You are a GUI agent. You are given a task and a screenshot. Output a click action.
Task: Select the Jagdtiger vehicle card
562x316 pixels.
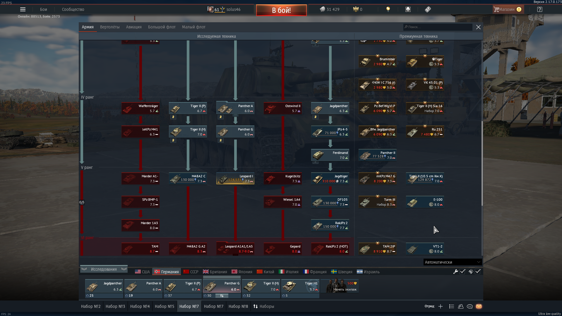coord(330,178)
